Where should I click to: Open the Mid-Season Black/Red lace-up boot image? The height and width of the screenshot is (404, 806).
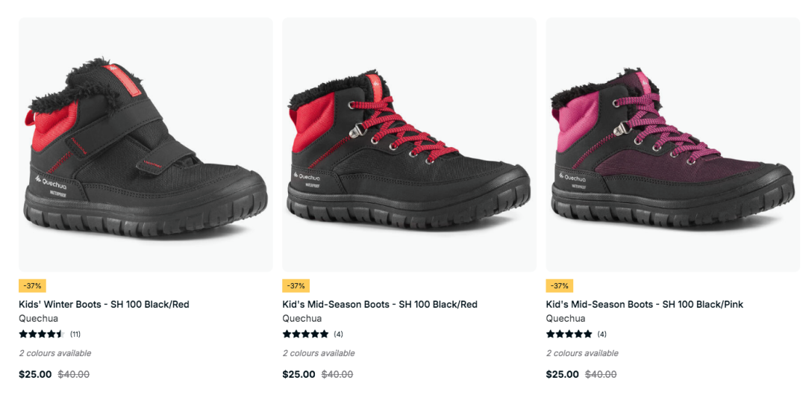409,145
